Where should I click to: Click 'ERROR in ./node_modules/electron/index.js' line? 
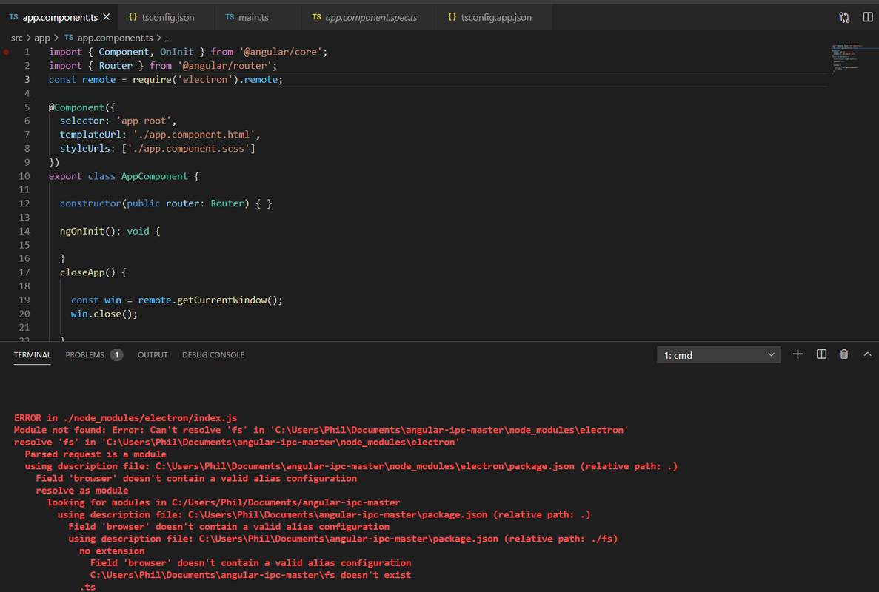tap(126, 418)
